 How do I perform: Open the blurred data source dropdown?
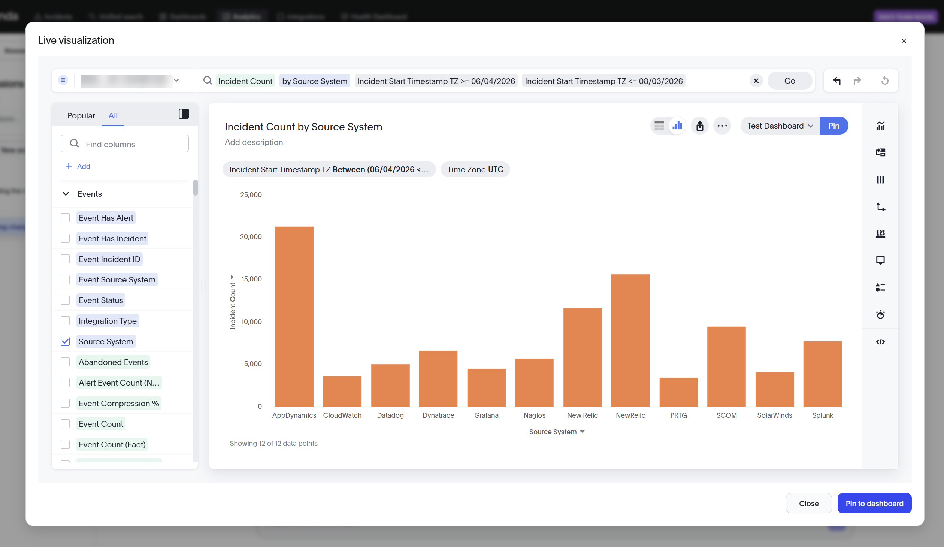click(x=130, y=81)
